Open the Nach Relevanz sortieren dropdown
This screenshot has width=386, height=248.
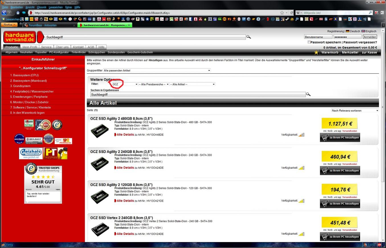[355, 110]
